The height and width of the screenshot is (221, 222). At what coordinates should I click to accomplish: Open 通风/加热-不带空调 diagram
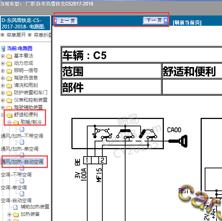pos(22,136)
